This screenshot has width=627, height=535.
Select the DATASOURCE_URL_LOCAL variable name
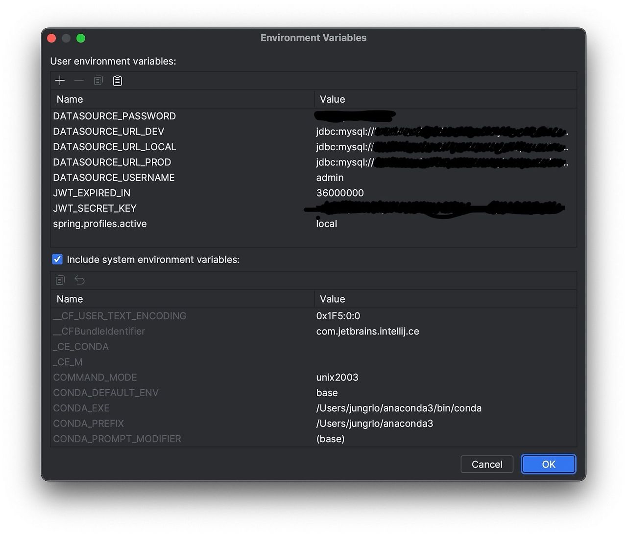[x=115, y=147]
